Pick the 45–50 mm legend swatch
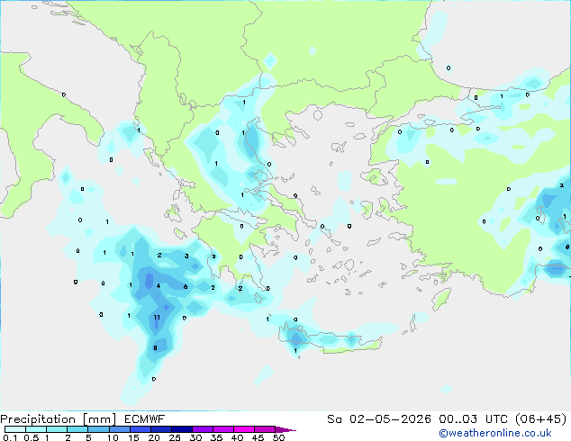571x441 pixels. [265, 429]
